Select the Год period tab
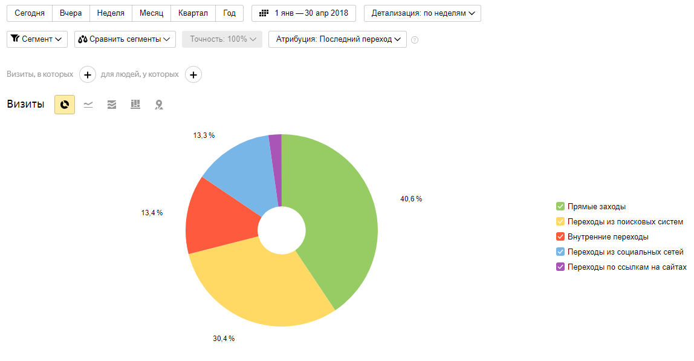This screenshot has height=361, width=694. click(229, 13)
